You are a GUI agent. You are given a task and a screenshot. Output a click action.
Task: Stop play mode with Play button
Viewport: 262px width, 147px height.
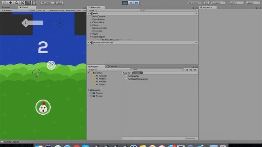[124, 3]
